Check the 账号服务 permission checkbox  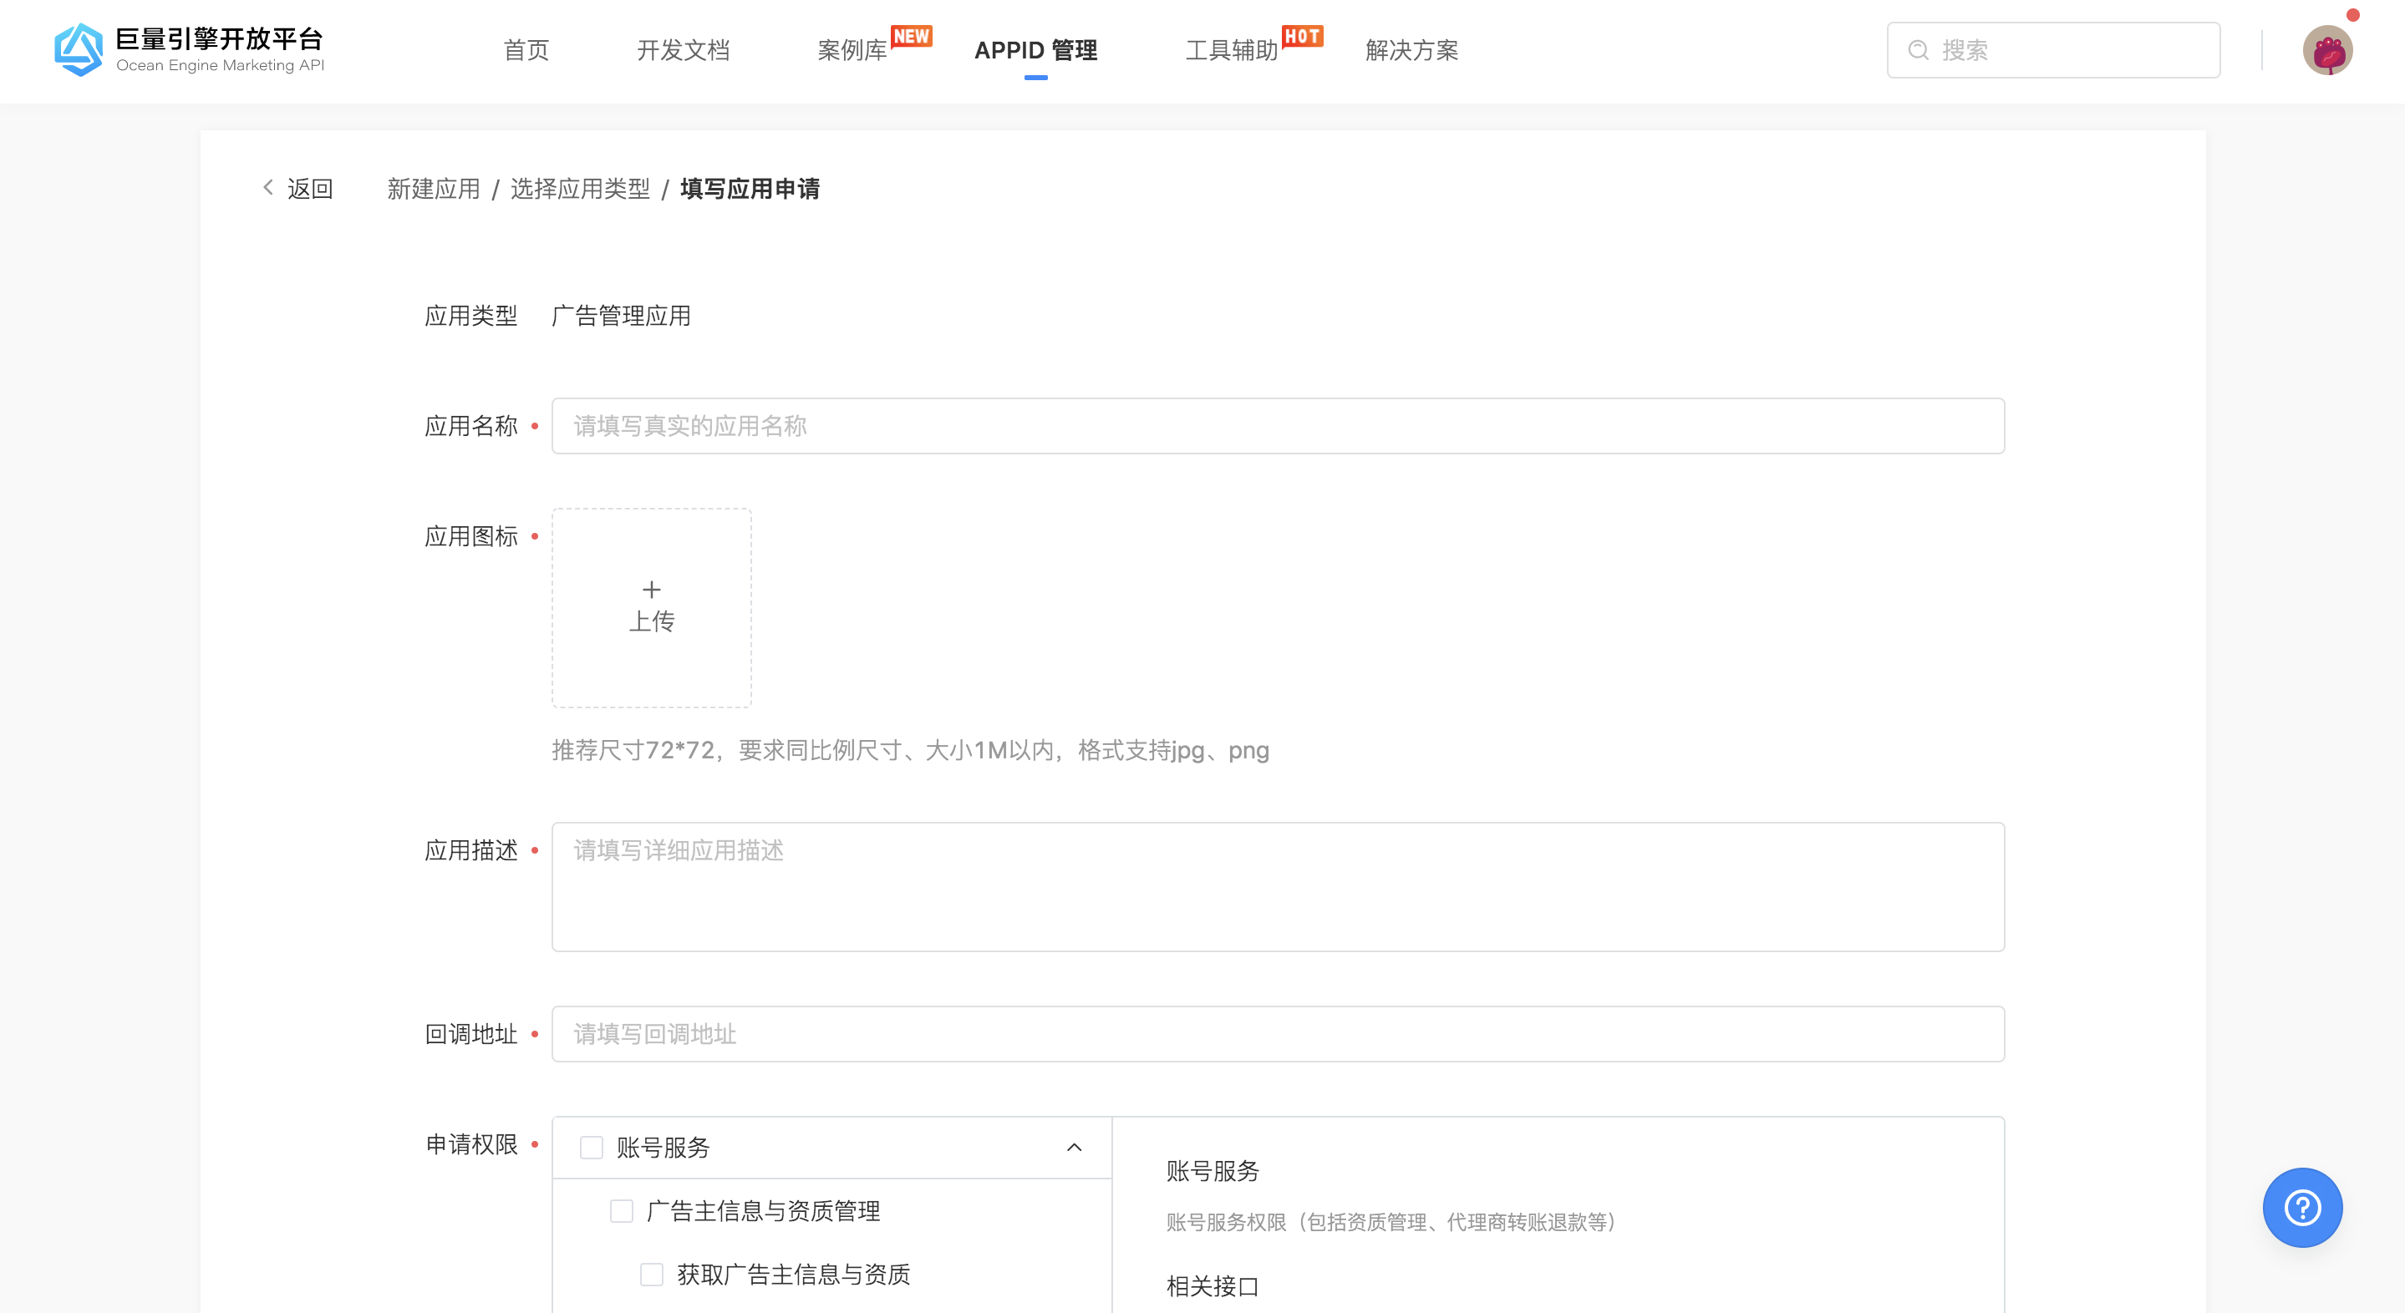point(590,1148)
